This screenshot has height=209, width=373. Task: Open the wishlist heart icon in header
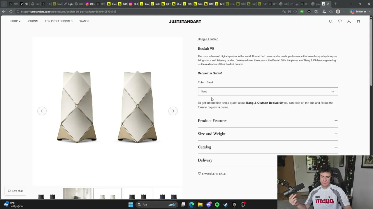tap(340, 21)
